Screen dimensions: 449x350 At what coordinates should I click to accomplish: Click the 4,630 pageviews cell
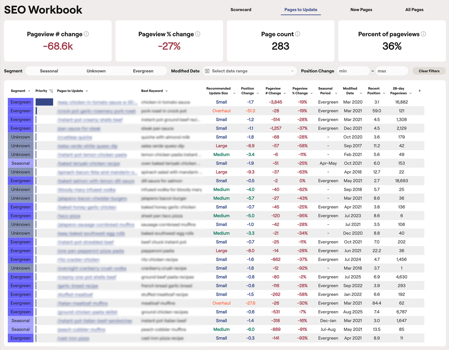402,277
